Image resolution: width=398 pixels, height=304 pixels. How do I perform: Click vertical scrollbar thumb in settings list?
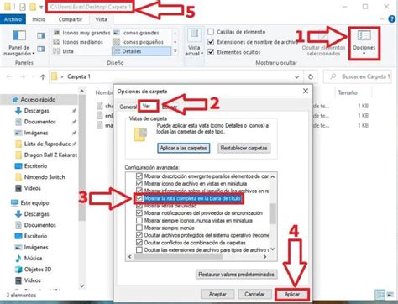[x=273, y=213]
